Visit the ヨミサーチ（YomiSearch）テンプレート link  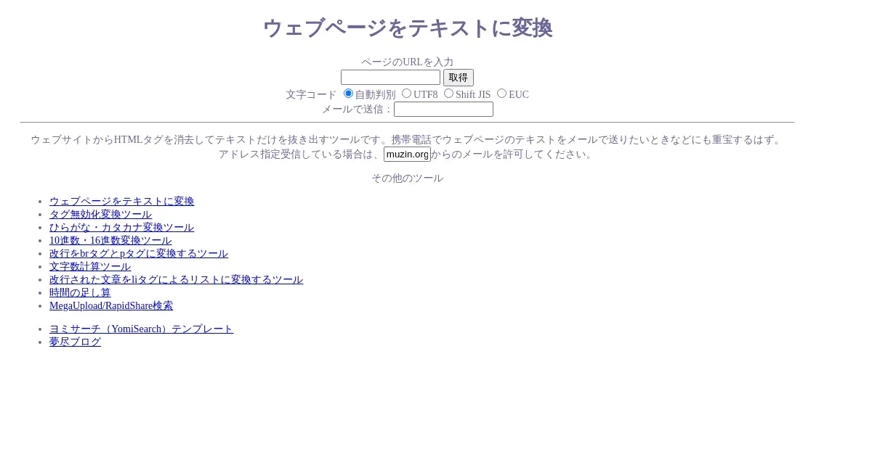[x=141, y=329]
